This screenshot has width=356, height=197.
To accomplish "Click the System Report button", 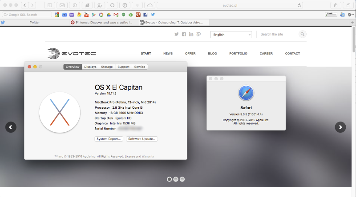I will click(x=109, y=139).
